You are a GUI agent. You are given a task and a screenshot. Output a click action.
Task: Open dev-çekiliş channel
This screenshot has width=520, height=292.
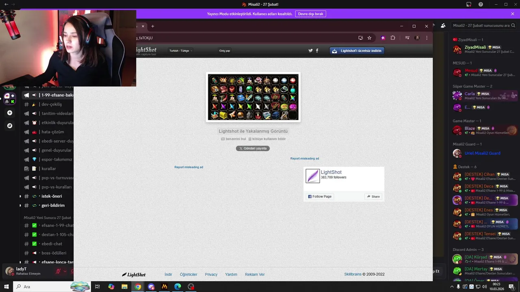click(x=48, y=104)
